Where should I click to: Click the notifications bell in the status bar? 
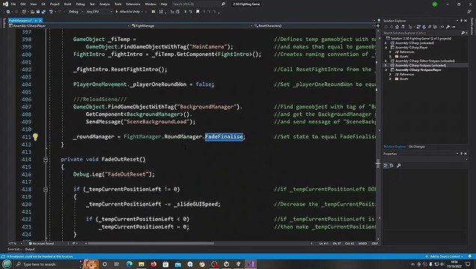pos(470,256)
